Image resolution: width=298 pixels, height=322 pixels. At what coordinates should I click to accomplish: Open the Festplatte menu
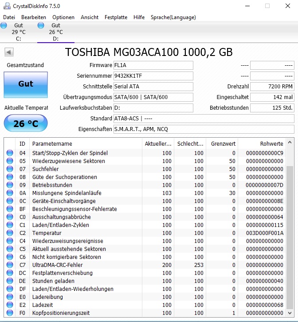[116, 17]
